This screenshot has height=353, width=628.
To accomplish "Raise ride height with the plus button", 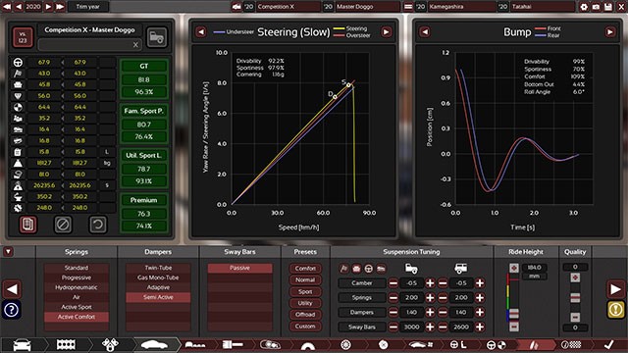I will click(514, 268).
